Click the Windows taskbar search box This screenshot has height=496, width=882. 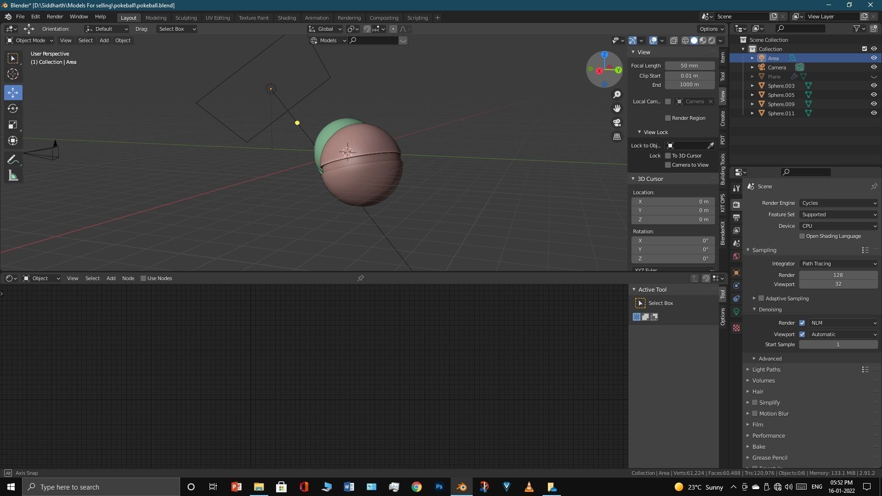pyautogui.click(x=101, y=487)
